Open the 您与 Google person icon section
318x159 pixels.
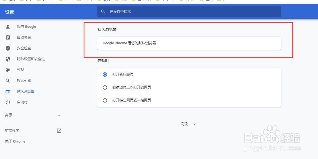click(8, 27)
